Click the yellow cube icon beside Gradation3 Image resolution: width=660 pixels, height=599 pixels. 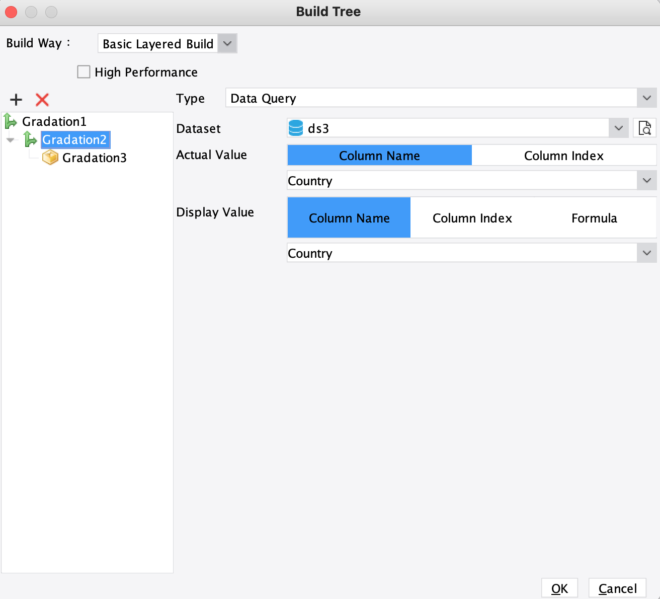[x=50, y=158]
